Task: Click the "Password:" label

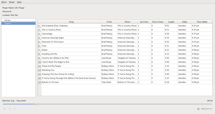Action: tap(7, 11)
